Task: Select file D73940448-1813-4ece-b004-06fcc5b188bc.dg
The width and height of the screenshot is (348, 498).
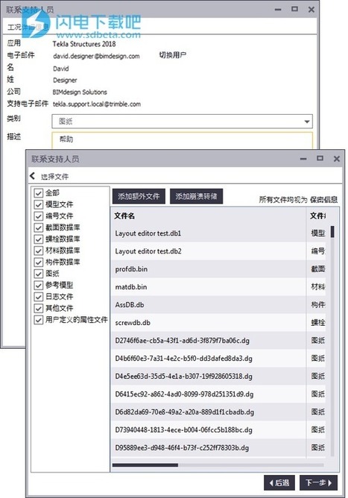Action: tap(218, 429)
